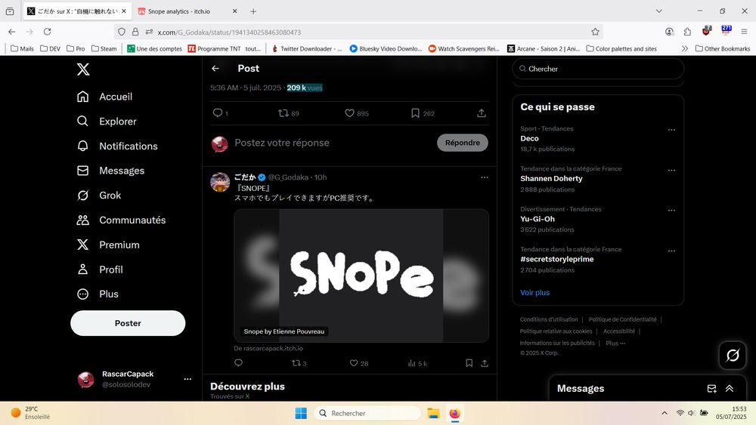Viewport: 756px width, 425px height.
Task: Open the Firefox application menu
Action: (x=744, y=32)
